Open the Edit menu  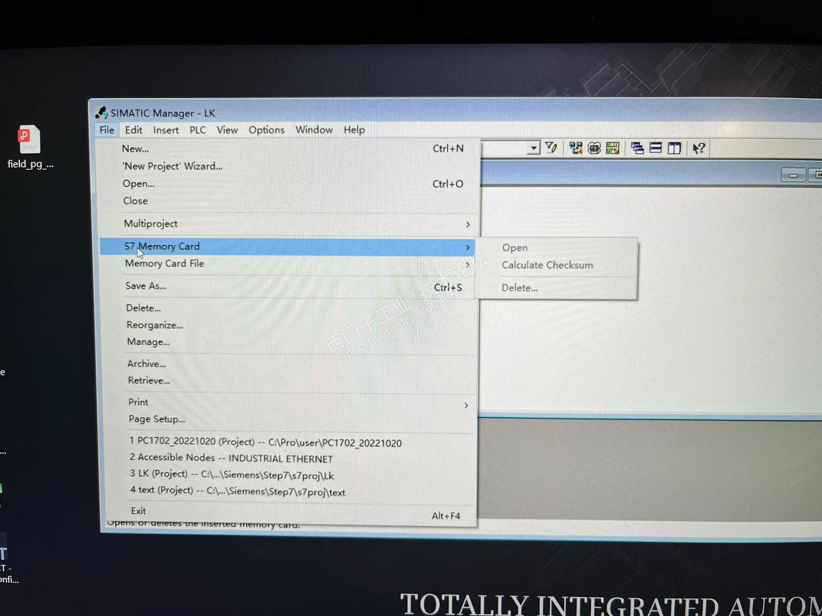coord(133,130)
